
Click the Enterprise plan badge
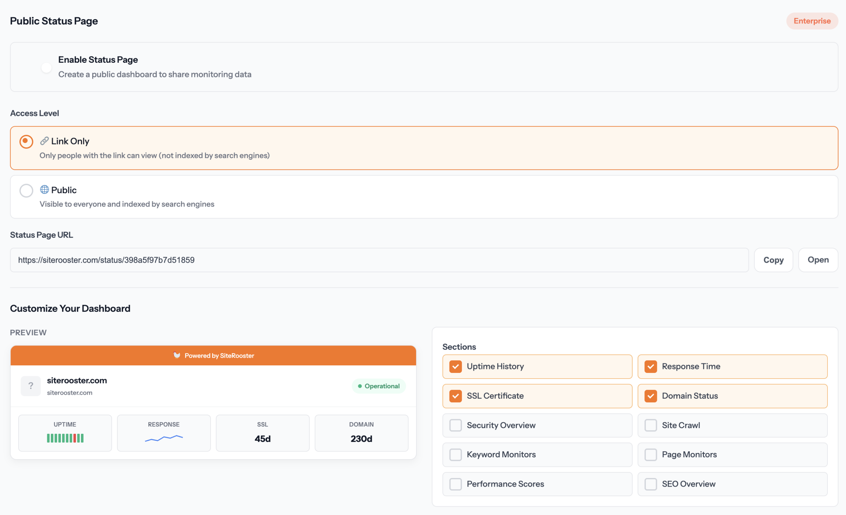812,21
